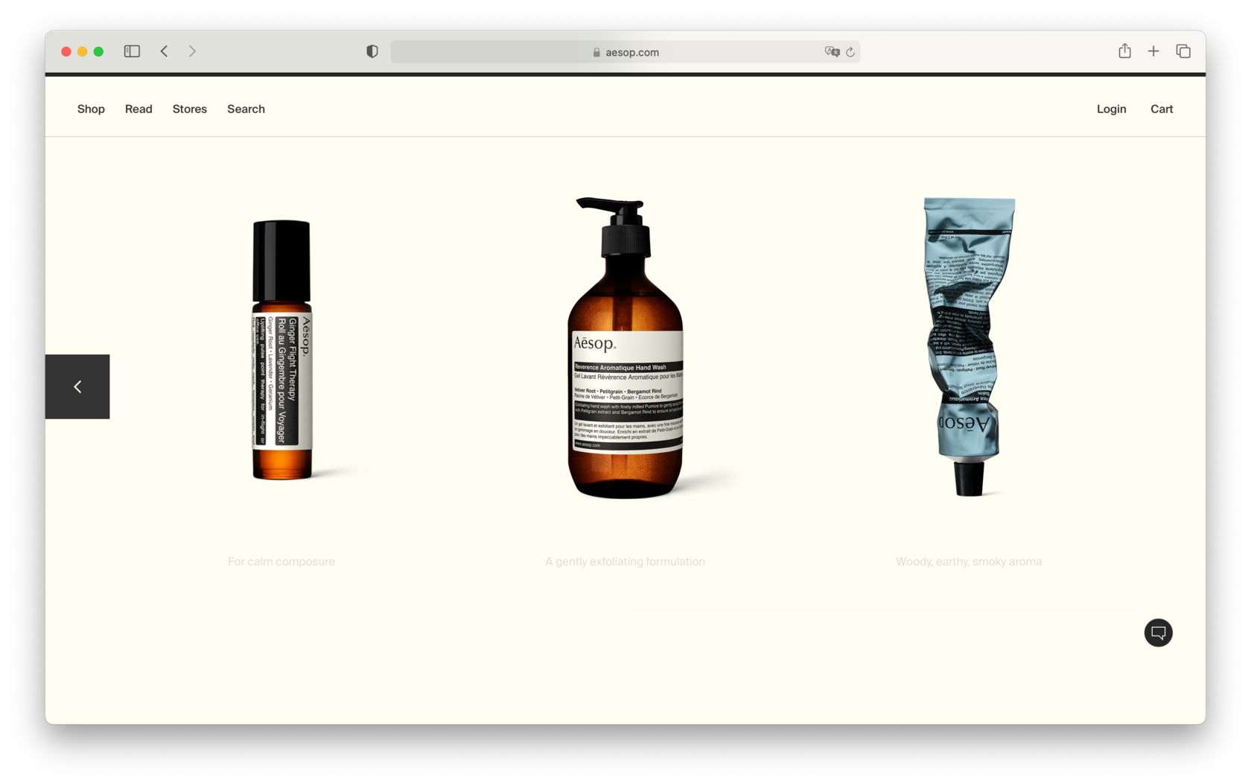Go back with the browser back arrow
This screenshot has height=784, width=1251.
(x=164, y=51)
